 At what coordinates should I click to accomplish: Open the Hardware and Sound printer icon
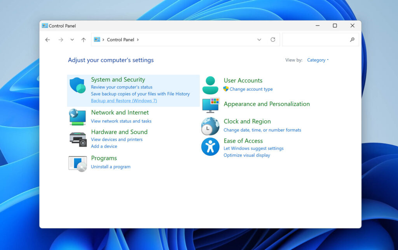point(78,139)
